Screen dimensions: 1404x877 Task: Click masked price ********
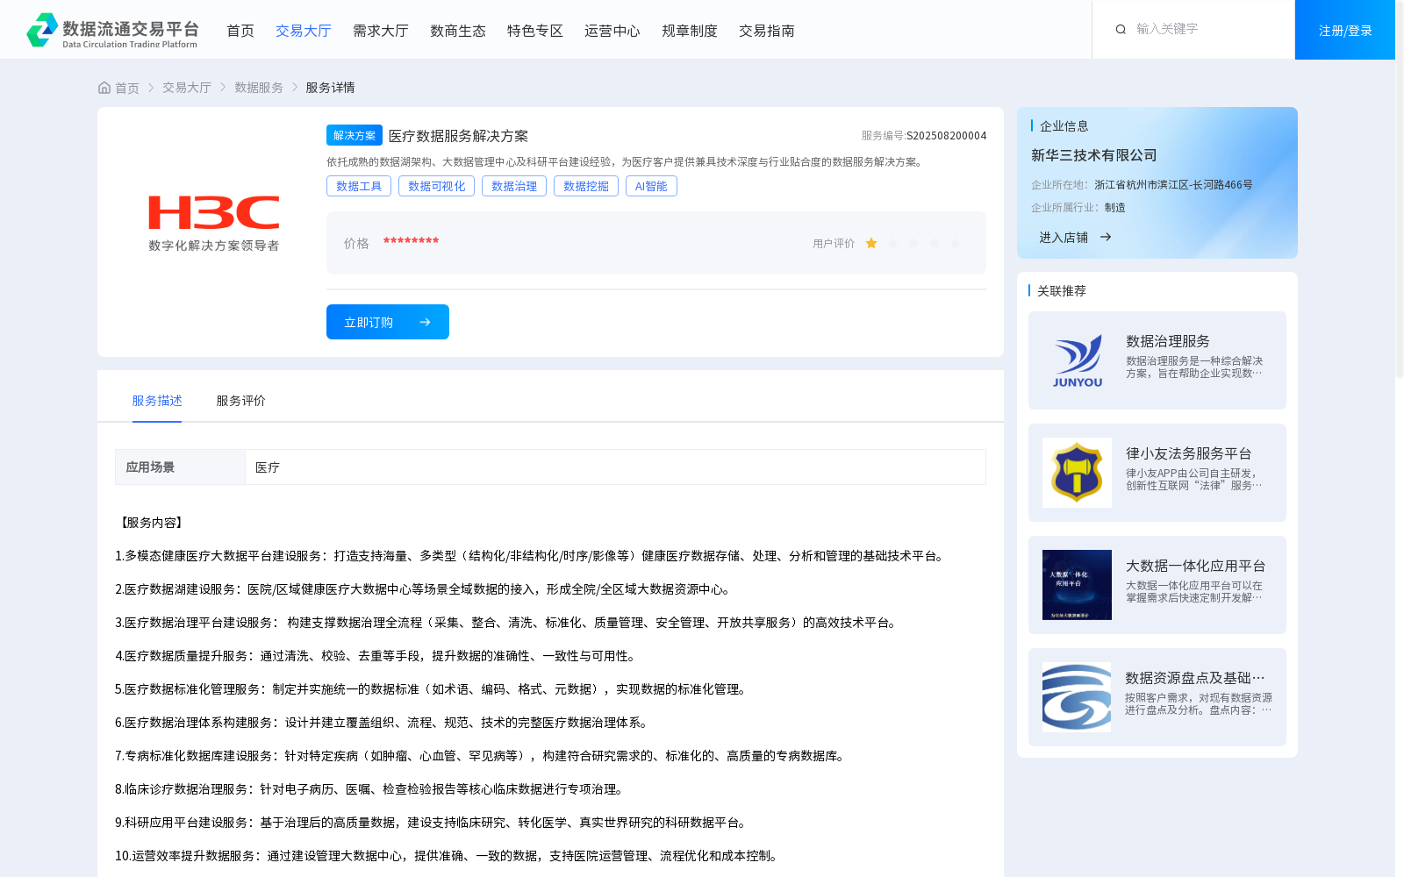(x=411, y=242)
